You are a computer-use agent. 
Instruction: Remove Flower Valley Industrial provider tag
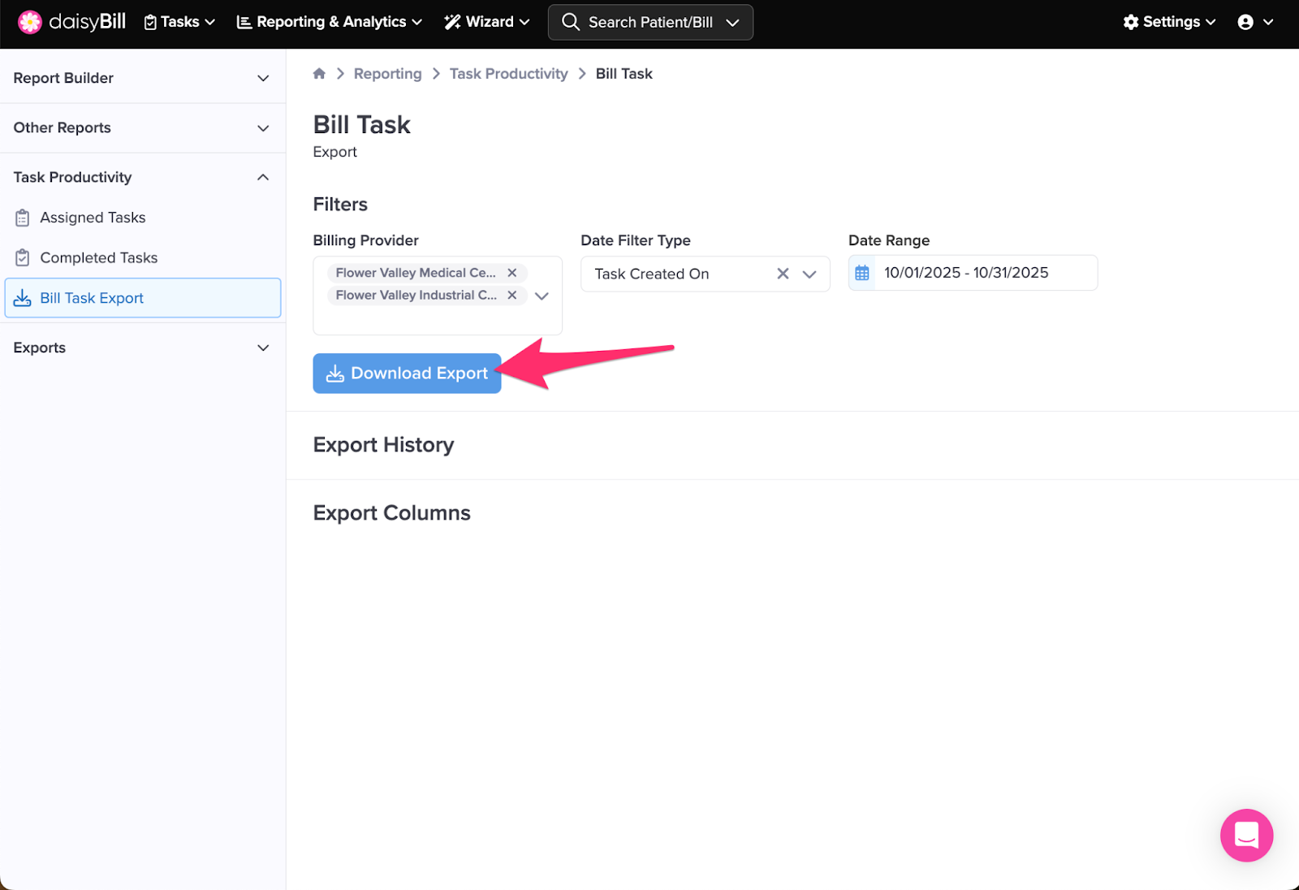512,296
